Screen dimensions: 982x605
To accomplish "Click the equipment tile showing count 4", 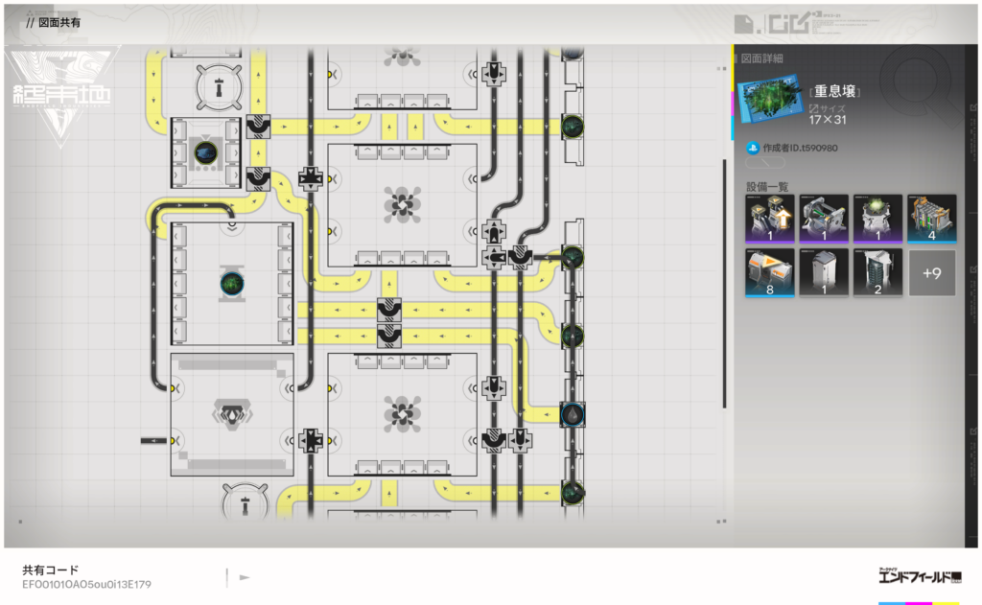I will click(x=931, y=219).
